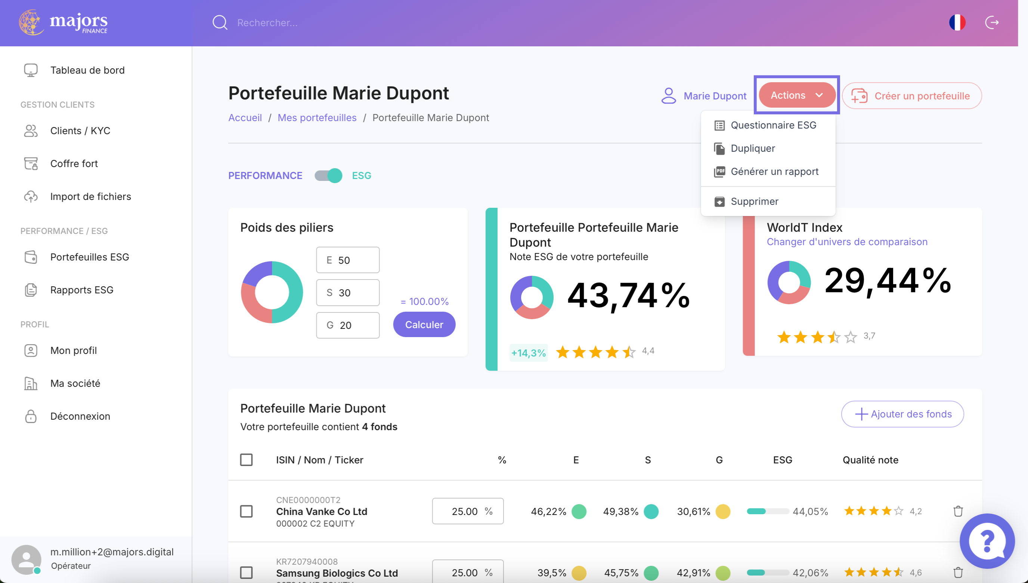The height and width of the screenshot is (583, 1028).
Task: Choose Générer un rapport from Actions menu
Action: 774,172
